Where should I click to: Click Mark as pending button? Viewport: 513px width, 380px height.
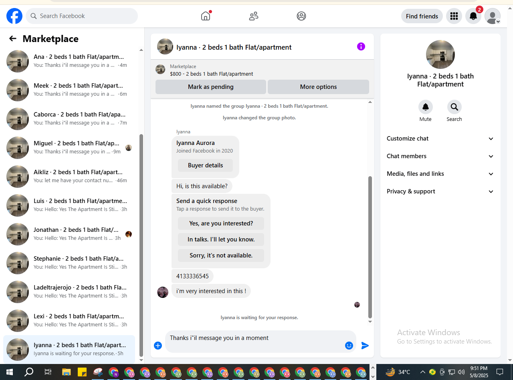point(211,87)
